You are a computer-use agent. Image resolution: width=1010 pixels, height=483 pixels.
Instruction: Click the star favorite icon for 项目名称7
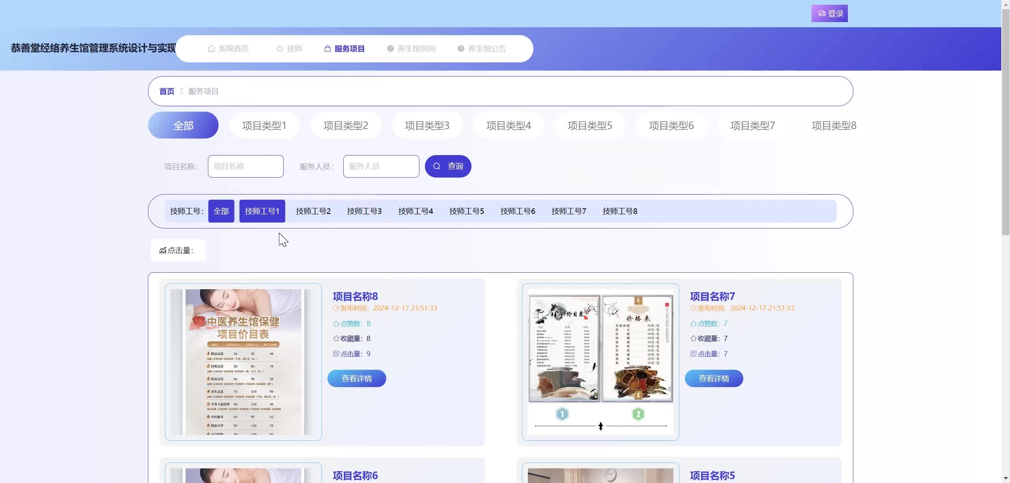pyautogui.click(x=693, y=339)
